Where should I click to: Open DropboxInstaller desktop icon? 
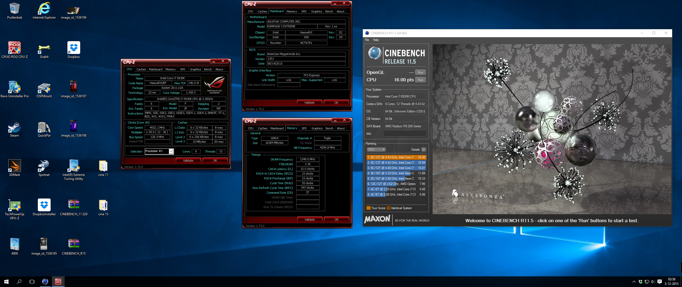(x=44, y=207)
